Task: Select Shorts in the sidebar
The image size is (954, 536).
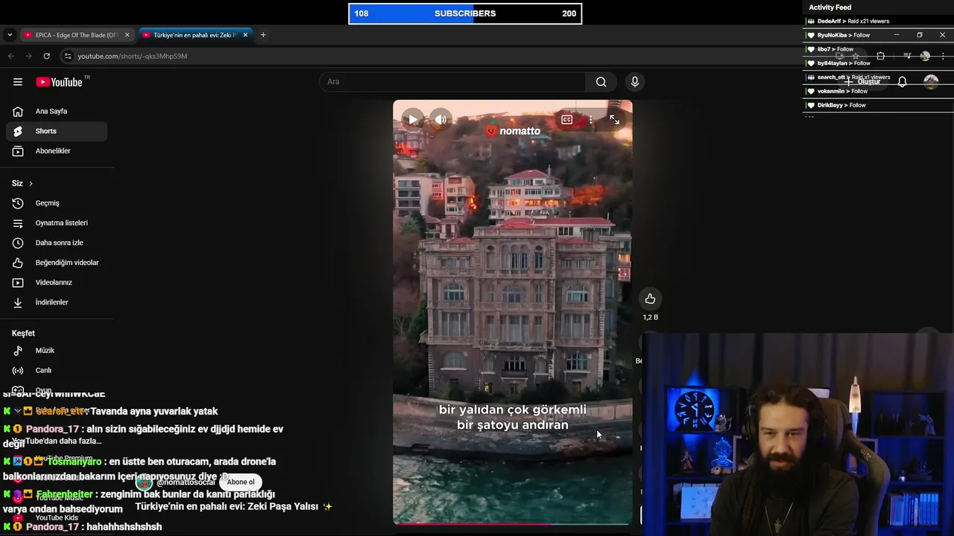Action: pos(57,131)
